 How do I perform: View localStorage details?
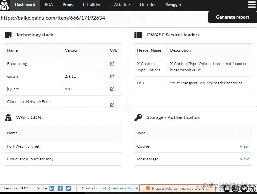(244, 159)
